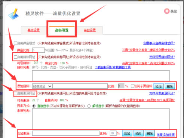Screen dimensions: 184x138
Task: Open 我需要开启弹窗模式吗? help link
Action: coord(159,43)
